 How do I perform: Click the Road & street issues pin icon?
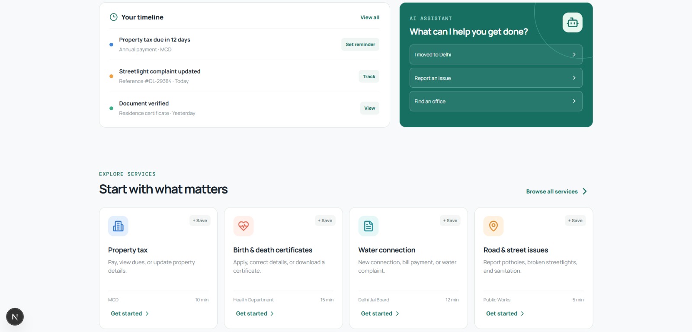click(x=493, y=226)
